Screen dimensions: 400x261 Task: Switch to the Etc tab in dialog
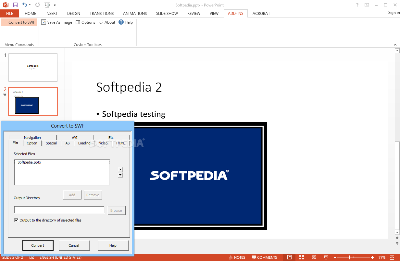(111, 138)
